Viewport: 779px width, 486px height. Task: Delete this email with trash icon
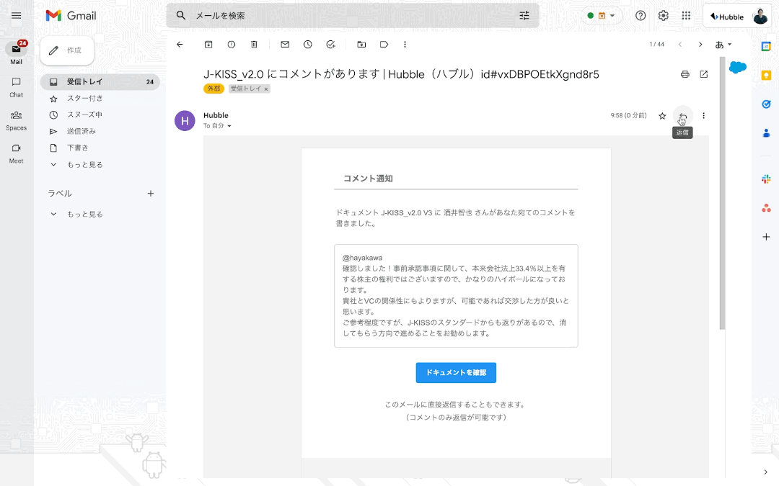(x=254, y=45)
